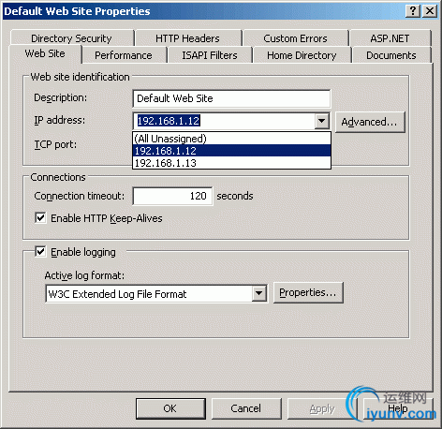Open the ISAPI Filters tab

(x=210, y=55)
